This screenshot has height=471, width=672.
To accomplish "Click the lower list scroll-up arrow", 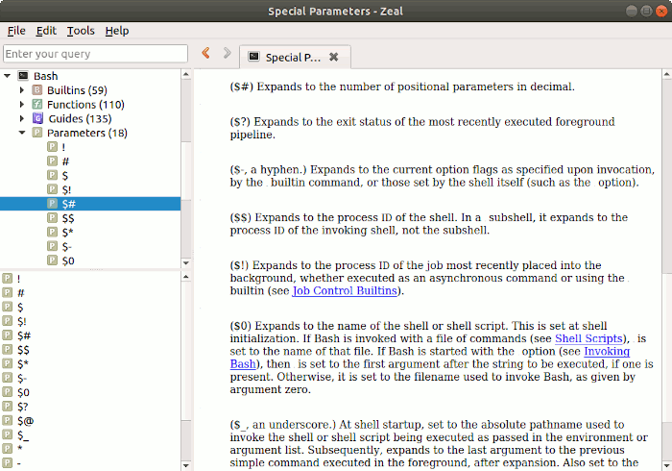I will pos(186,277).
